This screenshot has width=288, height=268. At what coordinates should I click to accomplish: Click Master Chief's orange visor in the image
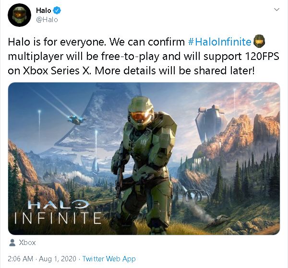[x=140, y=117]
